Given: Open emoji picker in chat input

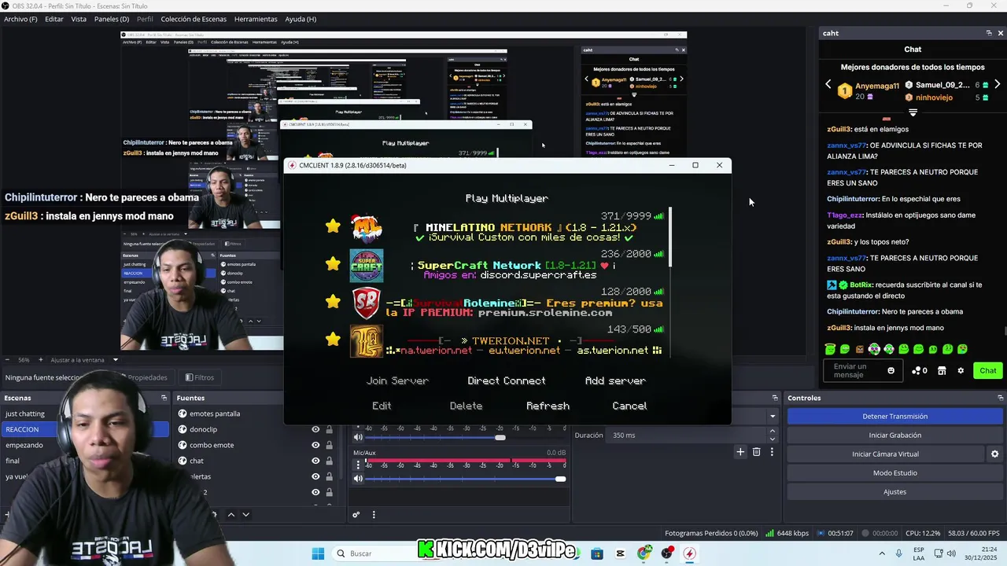Looking at the screenshot, I should (x=891, y=370).
